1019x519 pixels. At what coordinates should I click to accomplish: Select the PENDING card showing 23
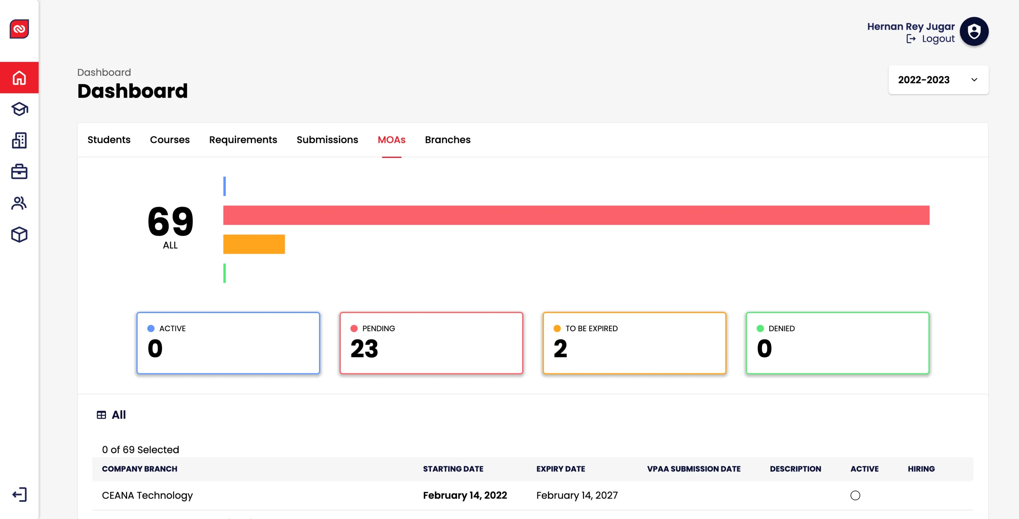pos(431,343)
